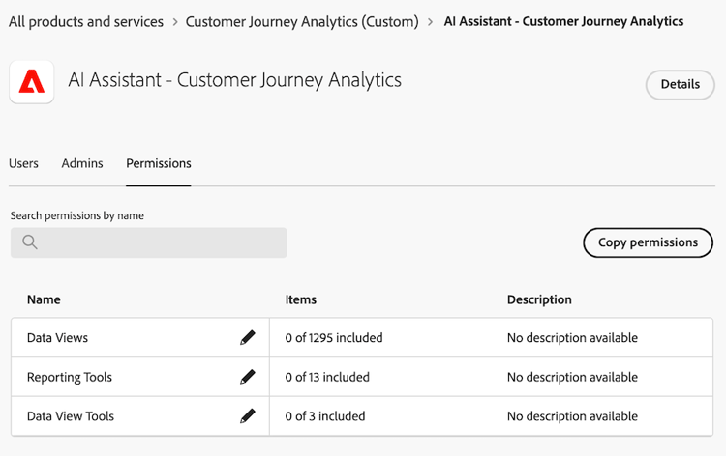The width and height of the screenshot is (726, 456).
Task: Click the Items column header
Action: pyautogui.click(x=301, y=299)
